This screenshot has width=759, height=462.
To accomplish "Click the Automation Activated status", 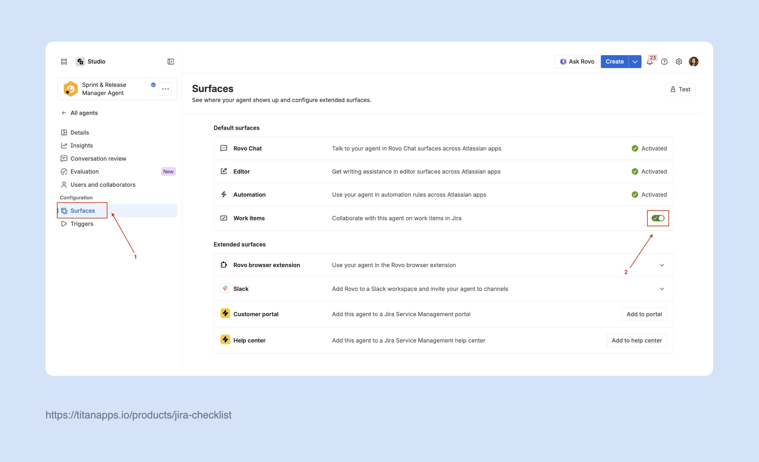I will coord(649,195).
